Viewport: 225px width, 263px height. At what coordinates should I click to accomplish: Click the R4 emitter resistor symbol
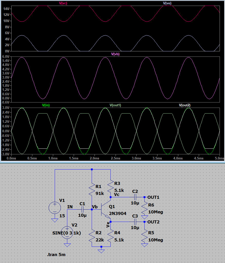(110, 237)
